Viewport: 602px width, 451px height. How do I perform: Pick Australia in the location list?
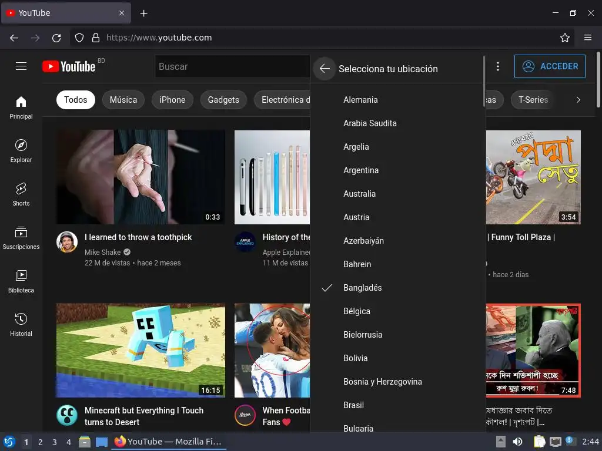coord(397,194)
